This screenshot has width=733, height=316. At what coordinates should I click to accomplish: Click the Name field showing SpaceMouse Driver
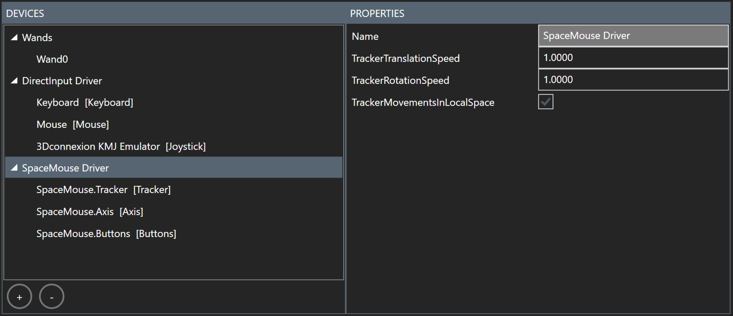coord(633,36)
